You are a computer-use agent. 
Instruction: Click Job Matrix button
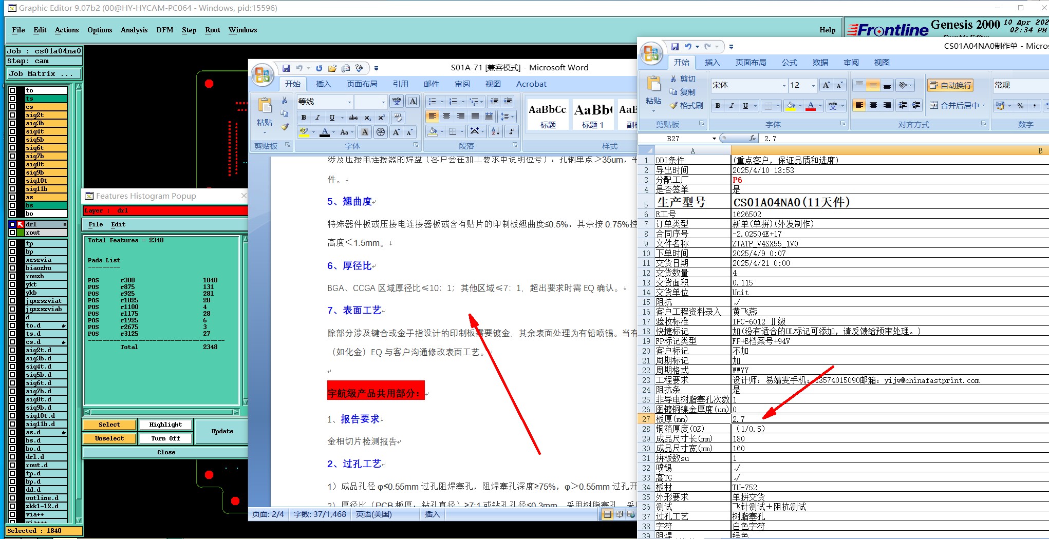pyautogui.click(x=44, y=74)
